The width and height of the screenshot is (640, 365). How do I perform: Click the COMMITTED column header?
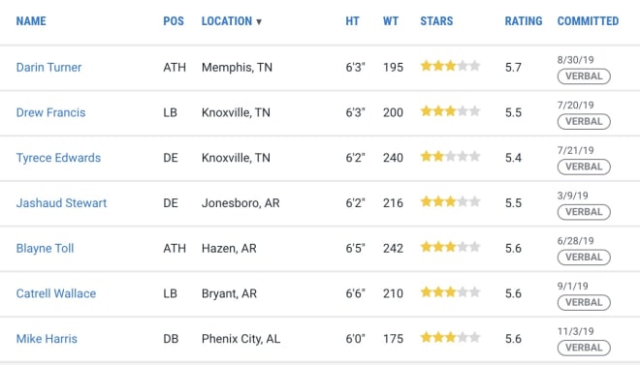click(588, 21)
